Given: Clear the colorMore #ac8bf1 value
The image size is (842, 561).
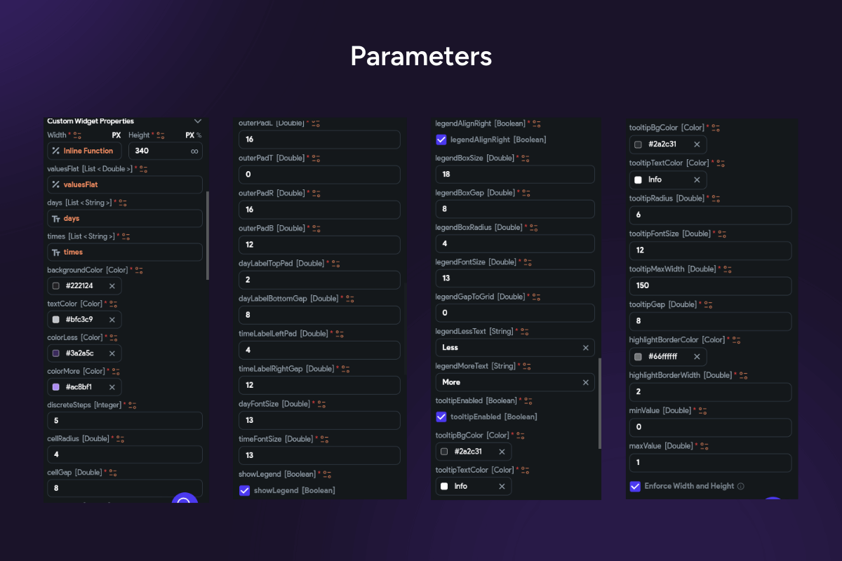Looking at the screenshot, I should (x=112, y=387).
